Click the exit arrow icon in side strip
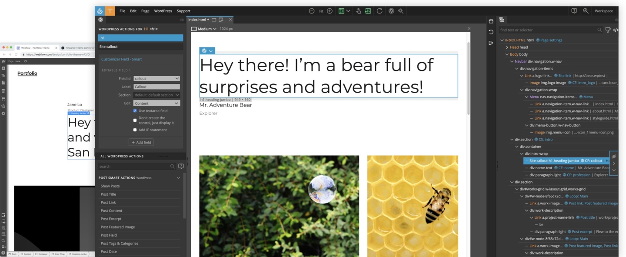This screenshot has width=626, height=257. (x=491, y=43)
